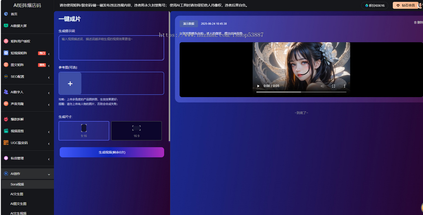Click the 积分65616 points badge
The height and width of the screenshot is (215, 423).
coord(375,6)
